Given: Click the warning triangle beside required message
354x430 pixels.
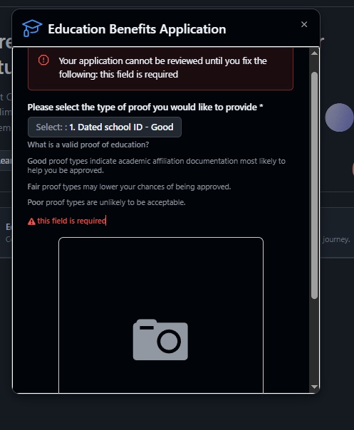Looking at the screenshot, I should (31, 221).
